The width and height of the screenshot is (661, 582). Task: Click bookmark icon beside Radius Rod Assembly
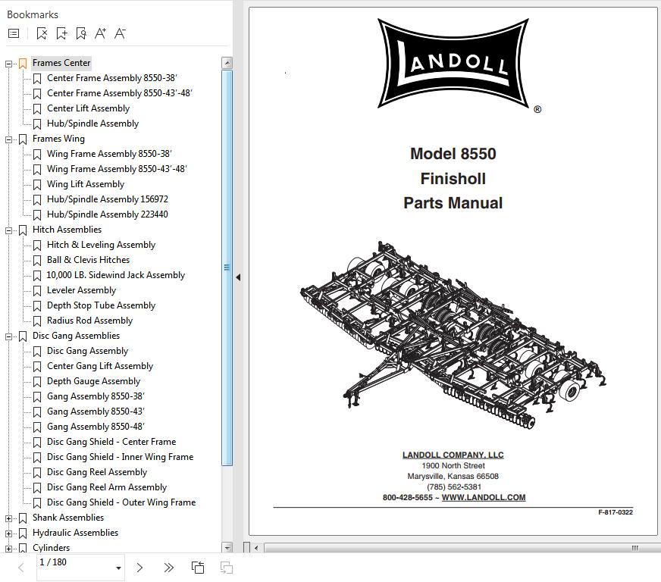click(37, 321)
